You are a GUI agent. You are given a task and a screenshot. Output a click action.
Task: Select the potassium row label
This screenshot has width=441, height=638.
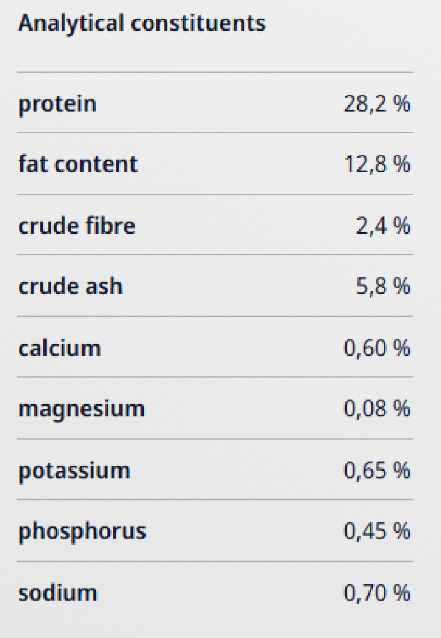click(74, 471)
